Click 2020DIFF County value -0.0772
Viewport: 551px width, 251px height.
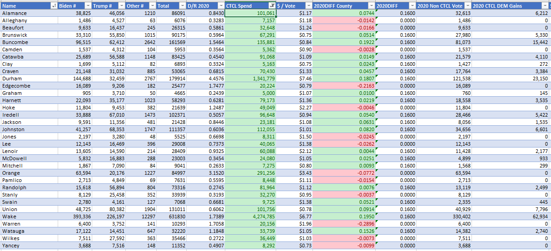[366, 173]
